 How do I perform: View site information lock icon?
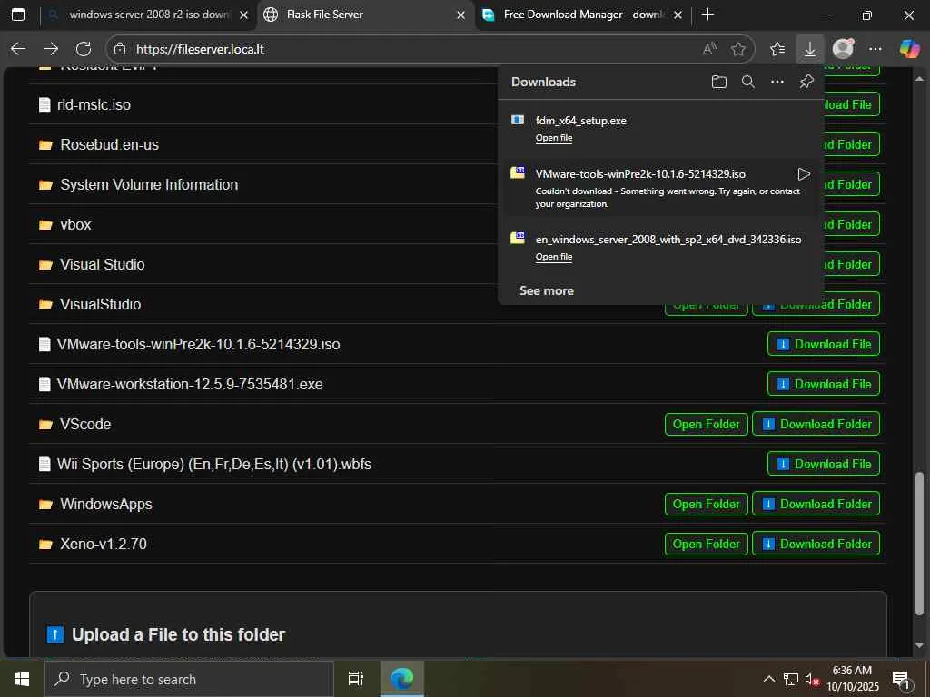coord(120,49)
